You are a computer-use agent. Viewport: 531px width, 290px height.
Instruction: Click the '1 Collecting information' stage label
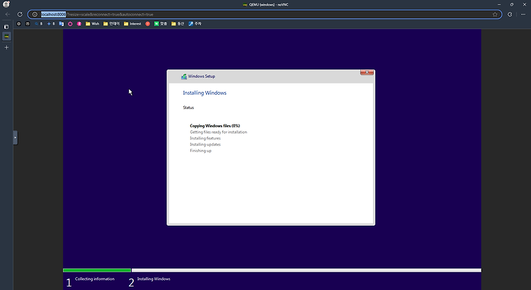[x=91, y=282]
